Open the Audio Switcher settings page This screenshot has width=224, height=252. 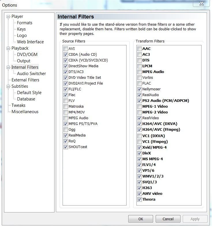coord(31,74)
